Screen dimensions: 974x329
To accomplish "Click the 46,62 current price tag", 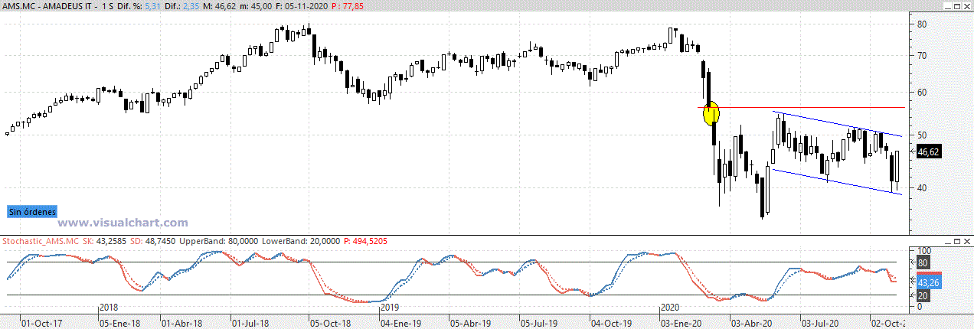I will click(x=927, y=152).
